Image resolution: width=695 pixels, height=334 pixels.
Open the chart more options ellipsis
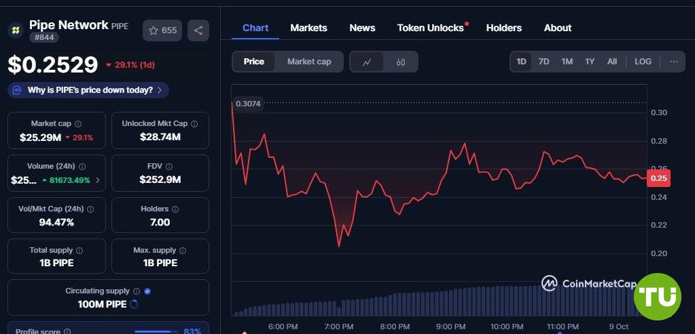coord(673,62)
